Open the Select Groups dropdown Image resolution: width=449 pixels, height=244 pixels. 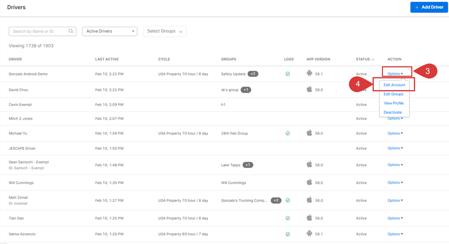(165, 31)
